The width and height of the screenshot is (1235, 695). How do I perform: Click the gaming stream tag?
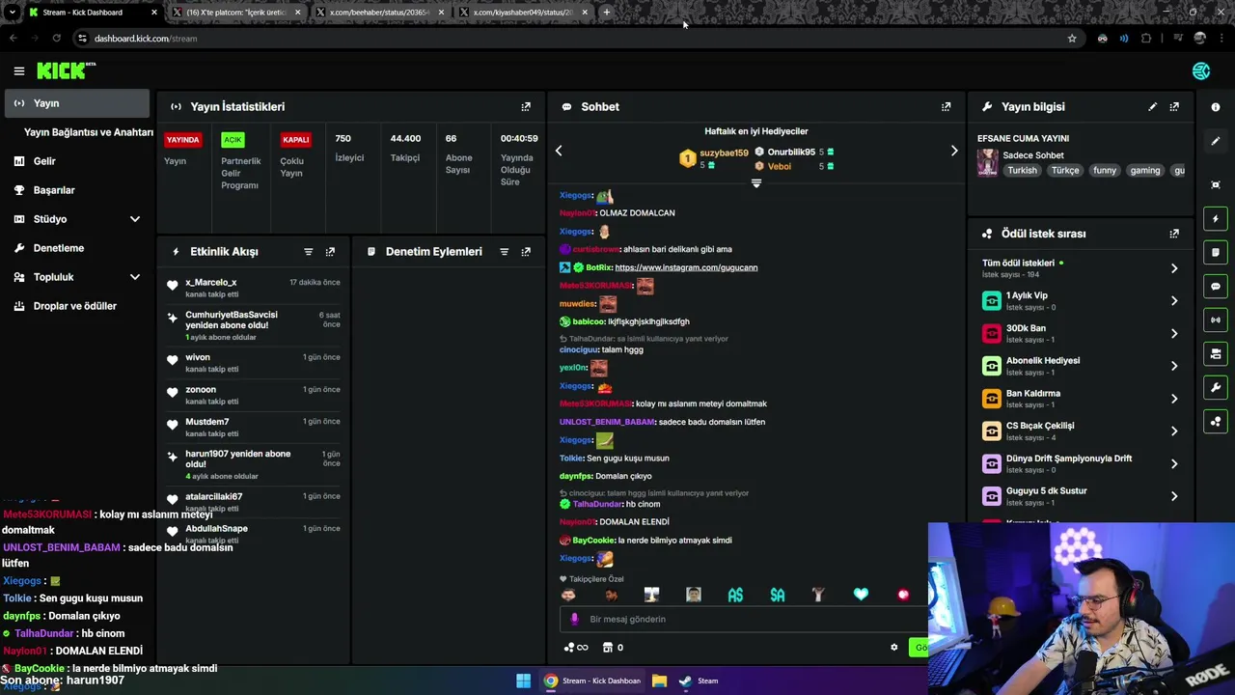(1145, 171)
